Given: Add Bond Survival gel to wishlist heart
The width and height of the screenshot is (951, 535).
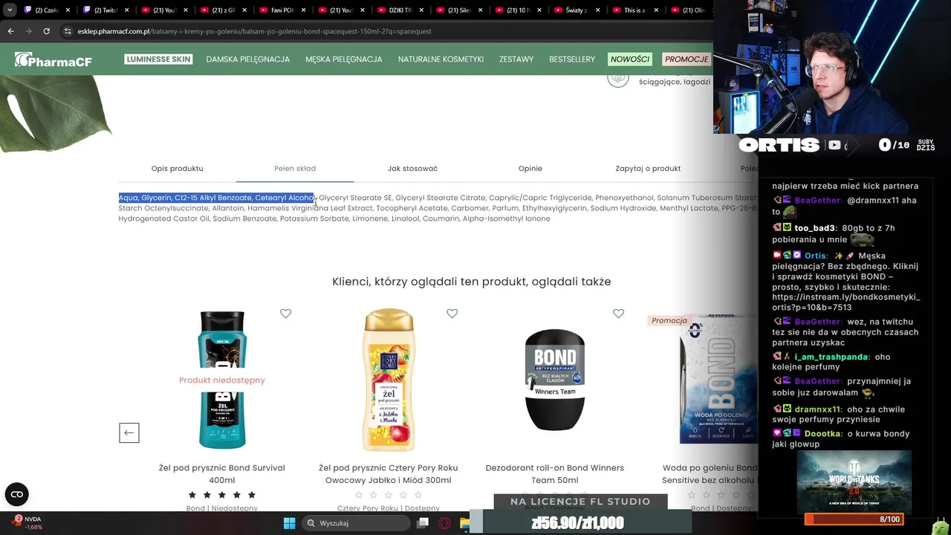Looking at the screenshot, I should click(x=285, y=314).
